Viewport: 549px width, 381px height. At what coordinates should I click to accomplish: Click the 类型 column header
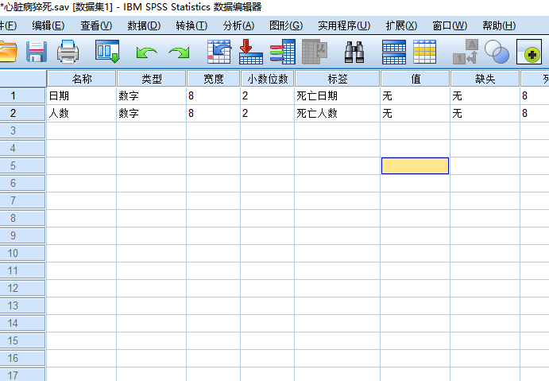151,79
